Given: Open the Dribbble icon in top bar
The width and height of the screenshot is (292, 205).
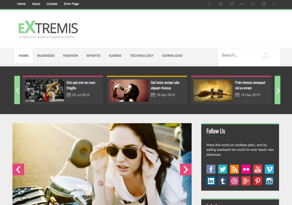Looking at the screenshot, I should coord(253,4).
